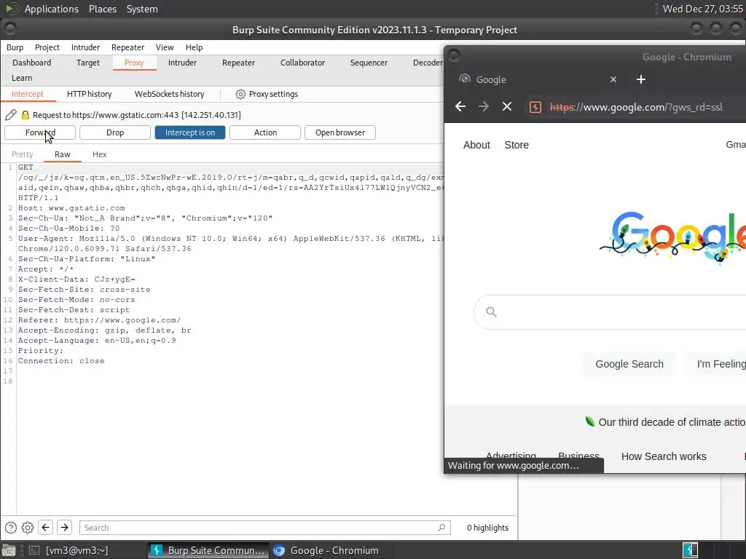Open the Learn tab

click(22, 77)
